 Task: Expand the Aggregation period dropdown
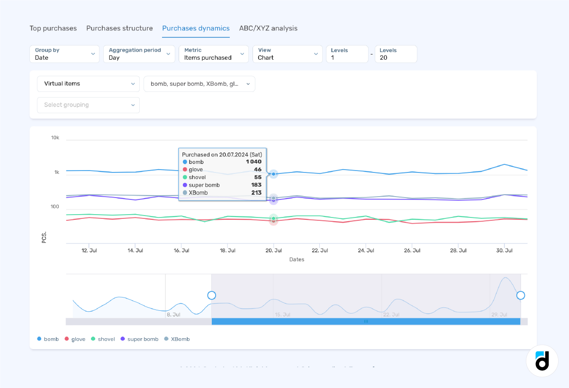point(139,54)
